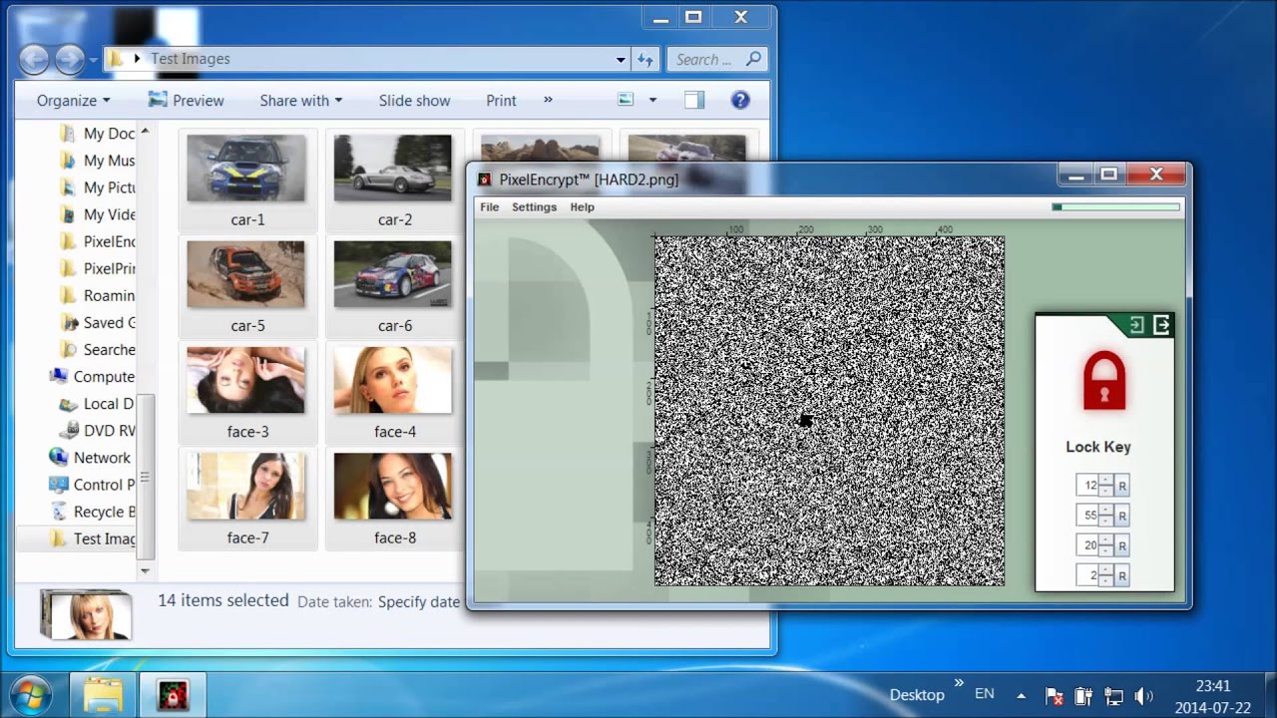Click the import key icon in PixelEncrypt panel
Image resolution: width=1277 pixels, height=718 pixels.
[1136, 325]
